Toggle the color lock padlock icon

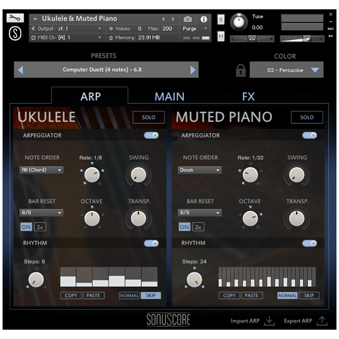241,70
